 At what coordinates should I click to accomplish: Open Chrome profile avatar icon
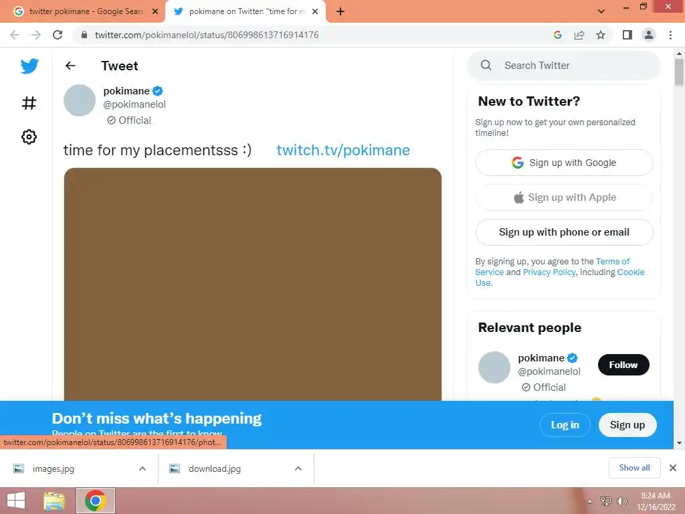pos(649,35)
